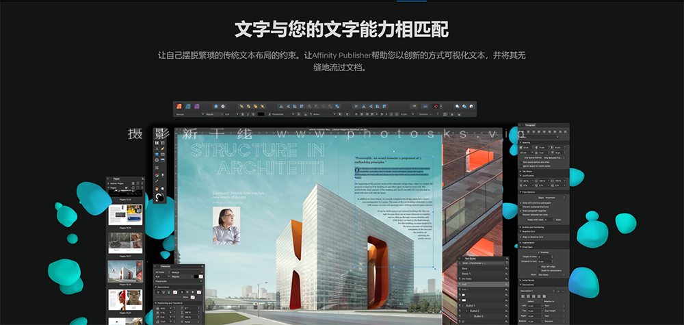The height and width of the screenshot is (325, 684).
Task: Select the Zoom magnifier tool
Action: tap(163, 188)
